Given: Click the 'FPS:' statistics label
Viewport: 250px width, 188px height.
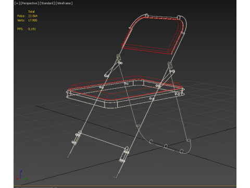Looking at the screenshot, I should tap(20, 29).
